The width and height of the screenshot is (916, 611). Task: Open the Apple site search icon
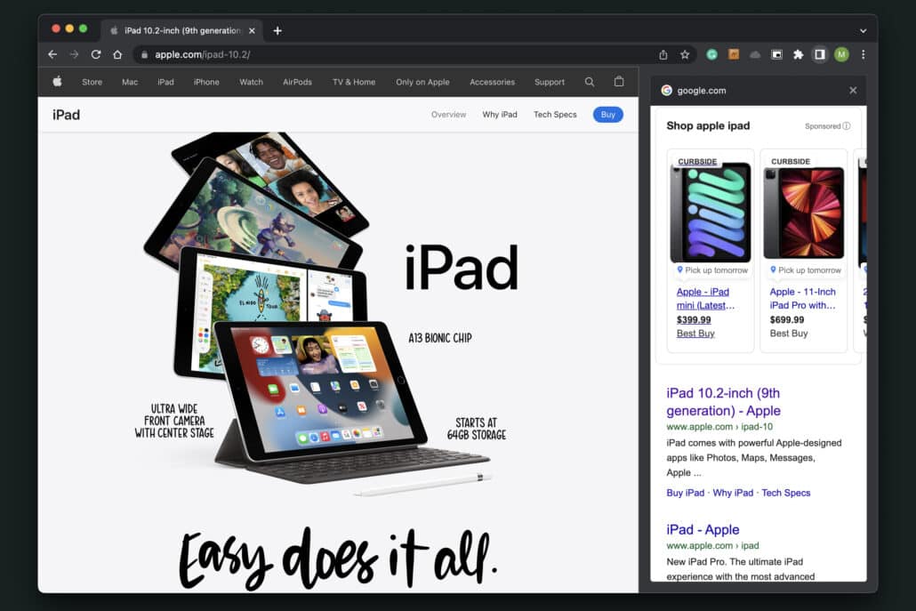590,82
